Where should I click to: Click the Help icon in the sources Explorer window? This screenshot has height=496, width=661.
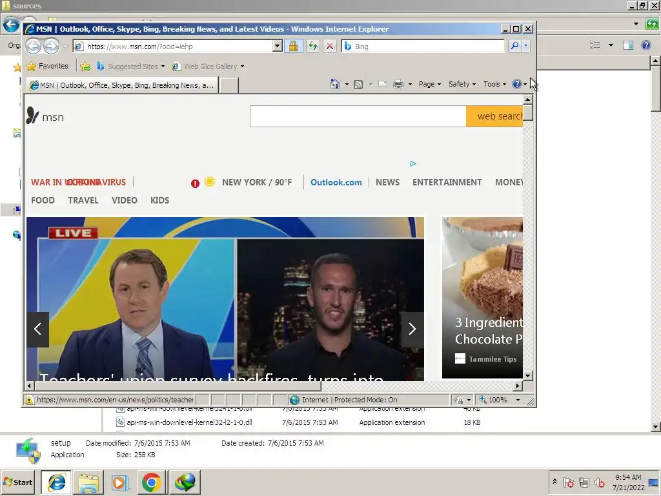pos(646,45)
